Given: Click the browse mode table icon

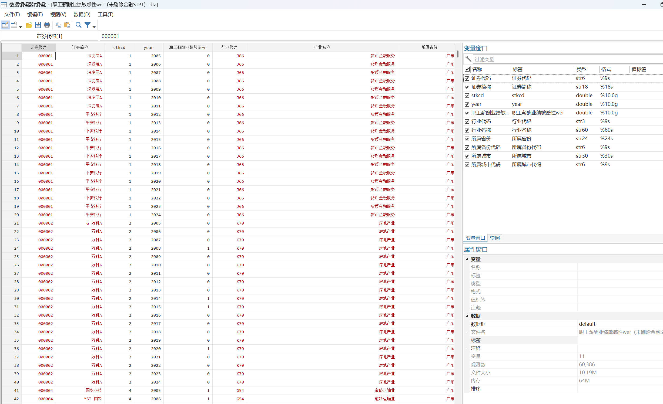Looking at the screenshot, I should 14,25.
